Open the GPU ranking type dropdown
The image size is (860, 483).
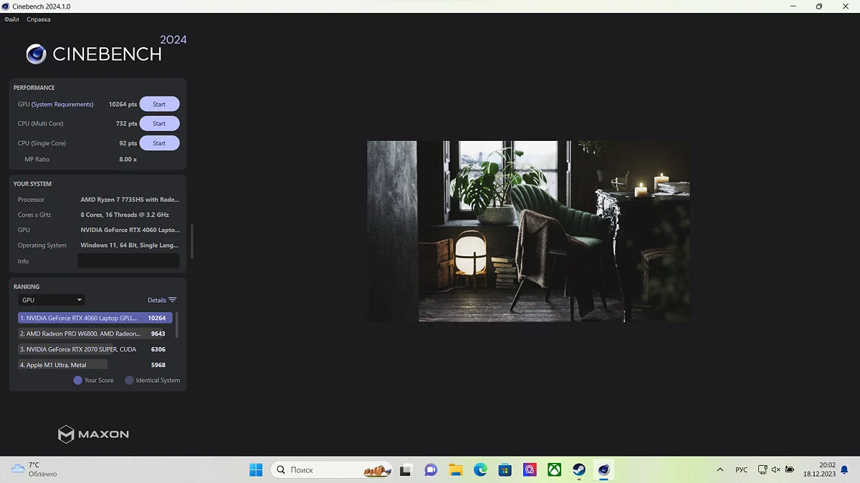[52, 300]
